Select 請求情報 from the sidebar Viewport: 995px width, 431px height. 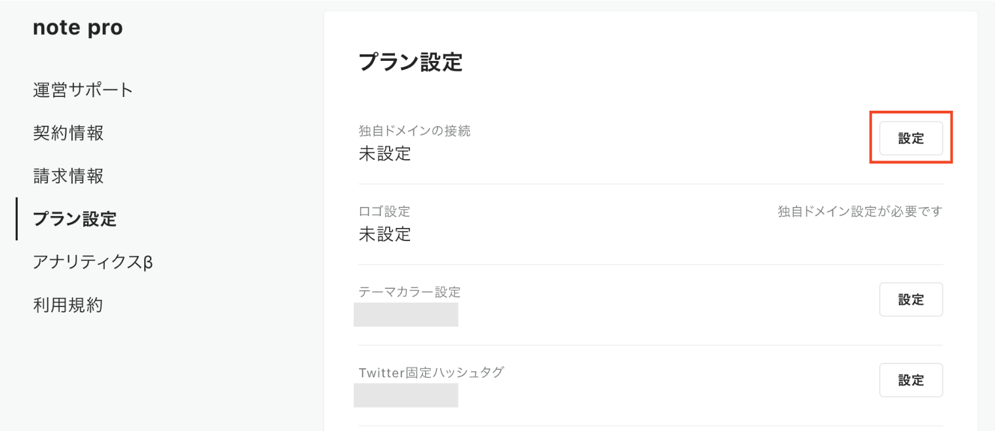click(x=68, y=176)
